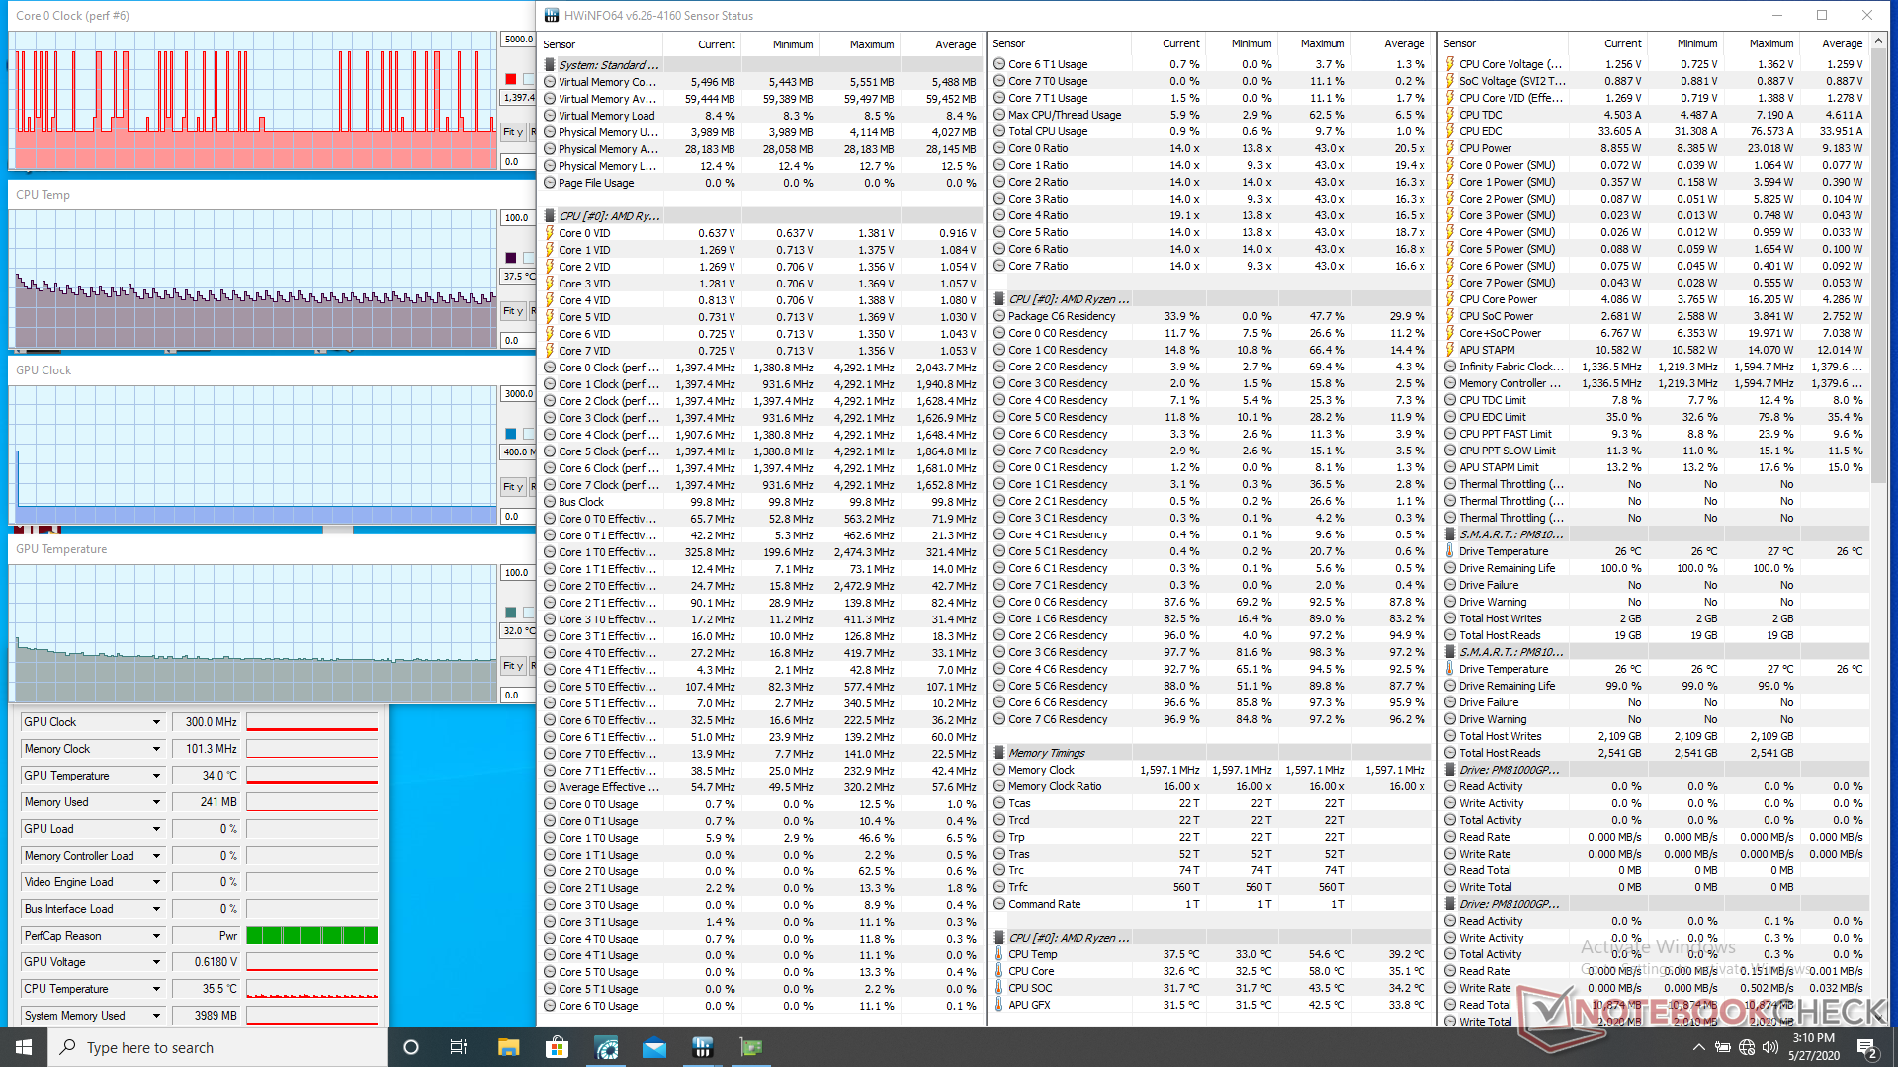1898x1067 pixels.
Task: Click Fit y button in Core 0 Clock graph
Action: tap(512, 132)
